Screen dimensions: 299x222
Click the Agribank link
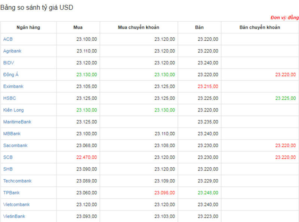[x=12, y=51]
